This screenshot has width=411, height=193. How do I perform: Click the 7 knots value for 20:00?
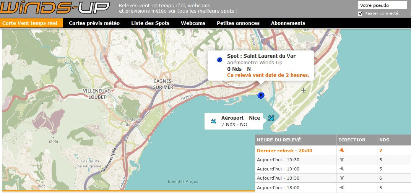(380, 151)
